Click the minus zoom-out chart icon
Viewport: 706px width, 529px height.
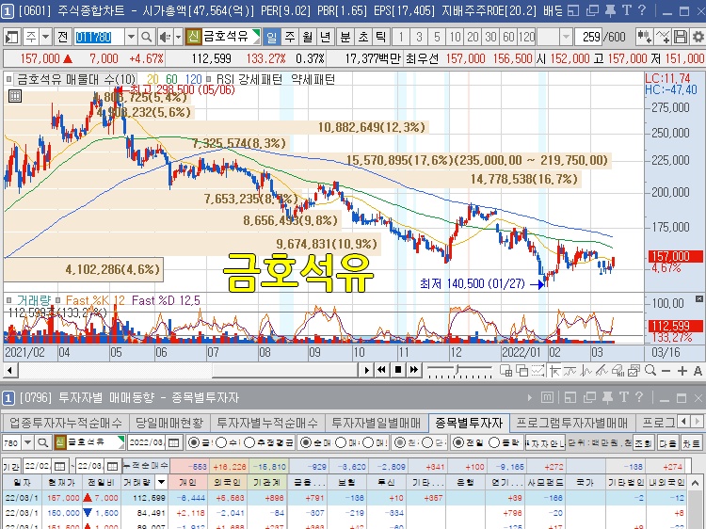pyautogui.click(x=666, y=371)
